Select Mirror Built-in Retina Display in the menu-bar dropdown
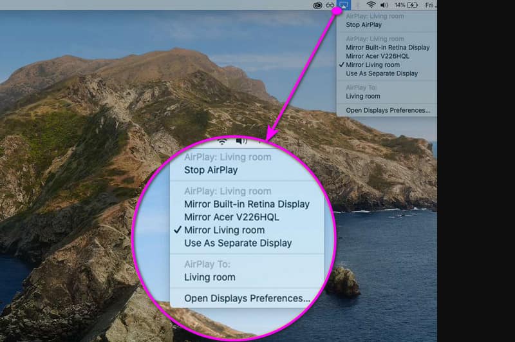515x342 pixels. pyautogui.click(x=387, y=48)
